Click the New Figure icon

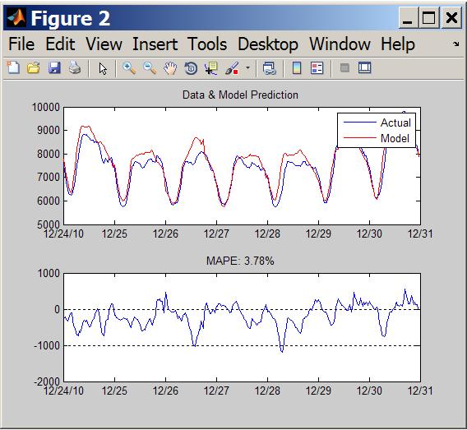pyautogui.click(x=13, y=67)
